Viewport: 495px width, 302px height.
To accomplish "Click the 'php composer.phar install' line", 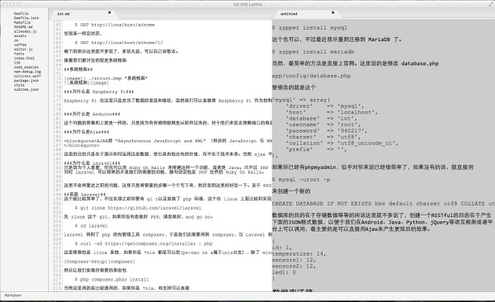I will click(111, 279).
